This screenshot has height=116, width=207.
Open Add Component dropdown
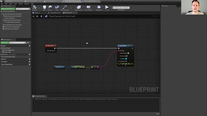(8, 9)
